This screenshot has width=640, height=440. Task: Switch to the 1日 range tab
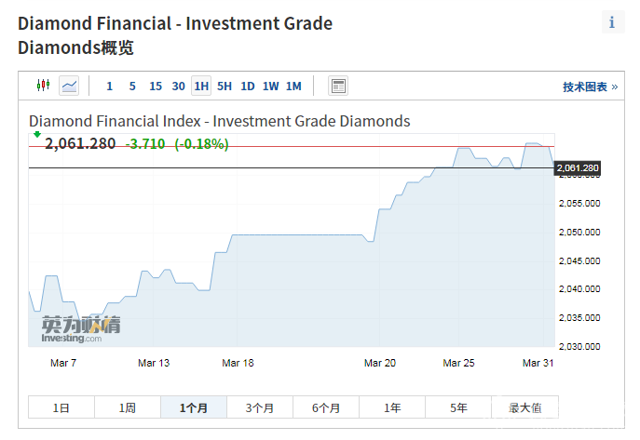click(61, 407)
